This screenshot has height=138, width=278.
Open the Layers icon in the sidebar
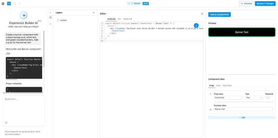point(50,18)
